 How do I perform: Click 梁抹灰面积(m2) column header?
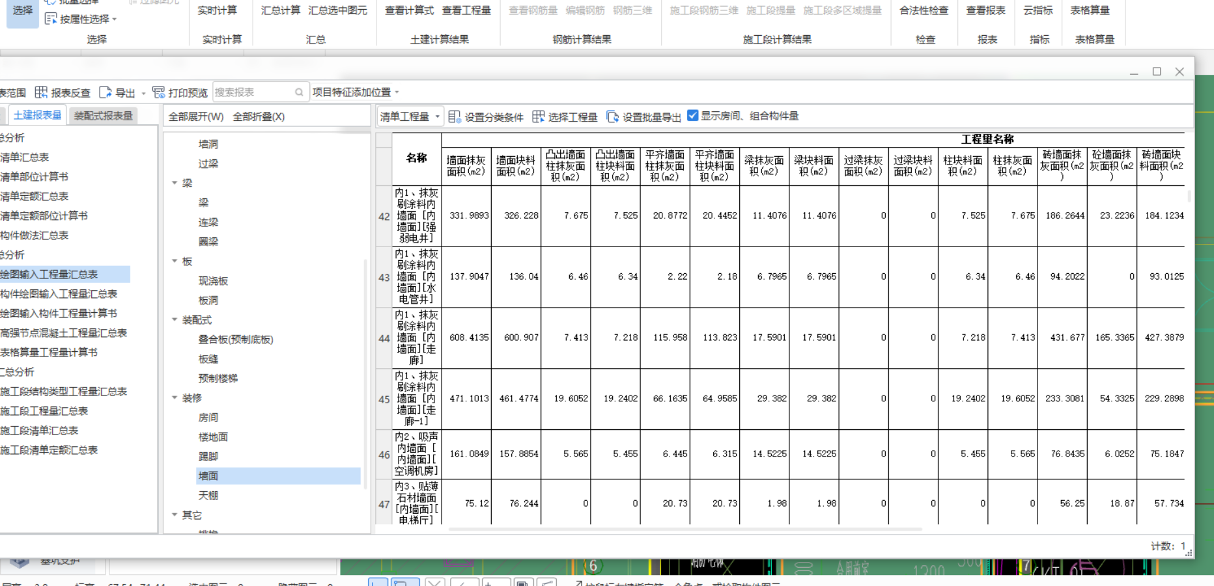764,166
